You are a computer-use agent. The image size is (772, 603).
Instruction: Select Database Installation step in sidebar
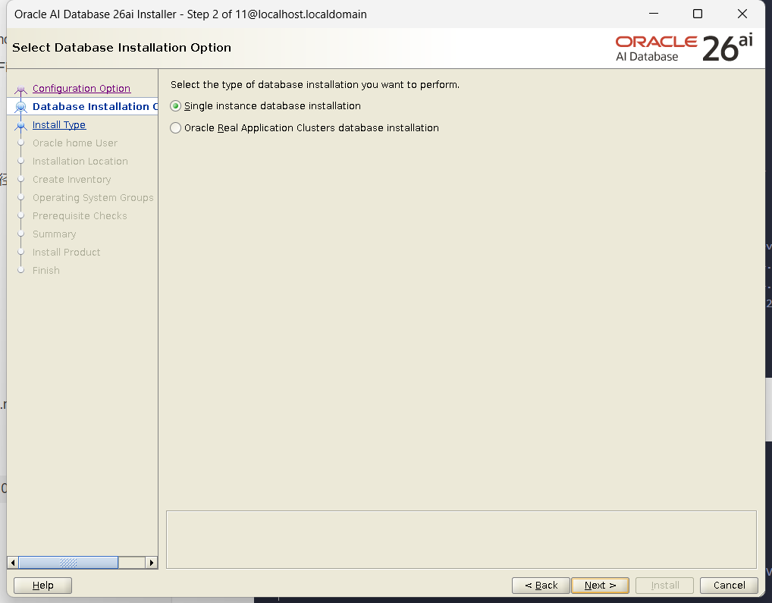pos(95,106)
